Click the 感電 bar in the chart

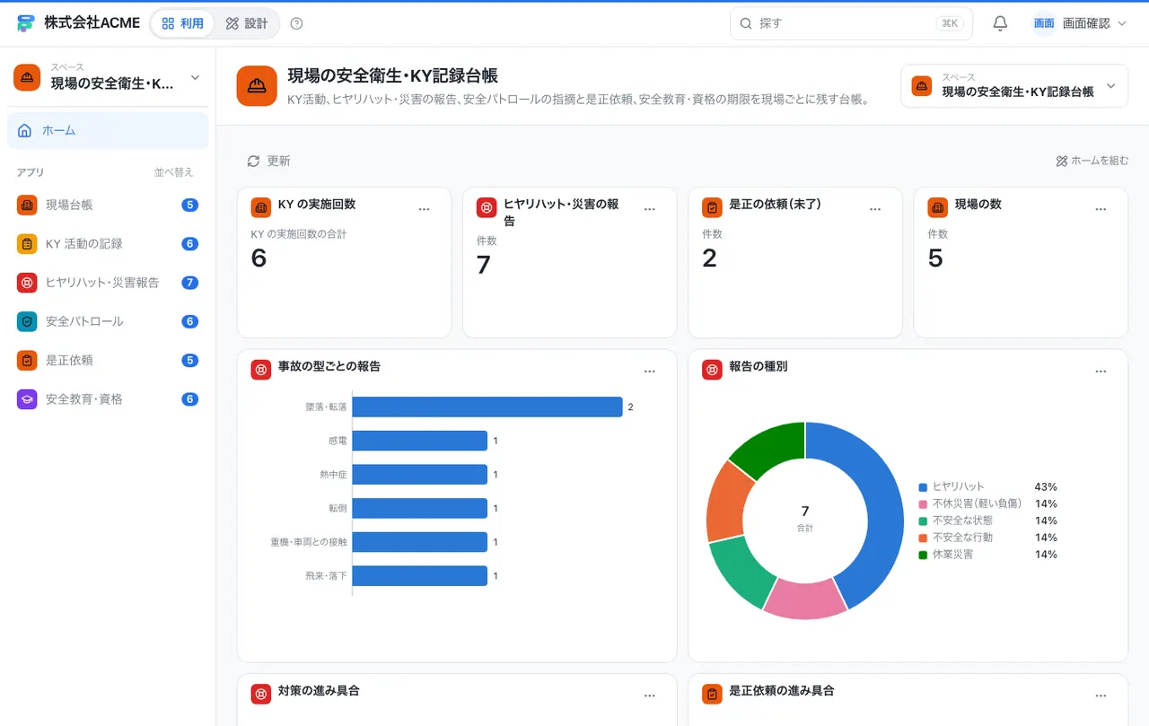tap(420, 441)
